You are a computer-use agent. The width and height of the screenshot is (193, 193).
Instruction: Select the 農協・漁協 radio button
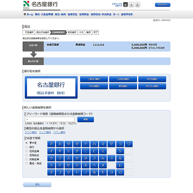26,163
